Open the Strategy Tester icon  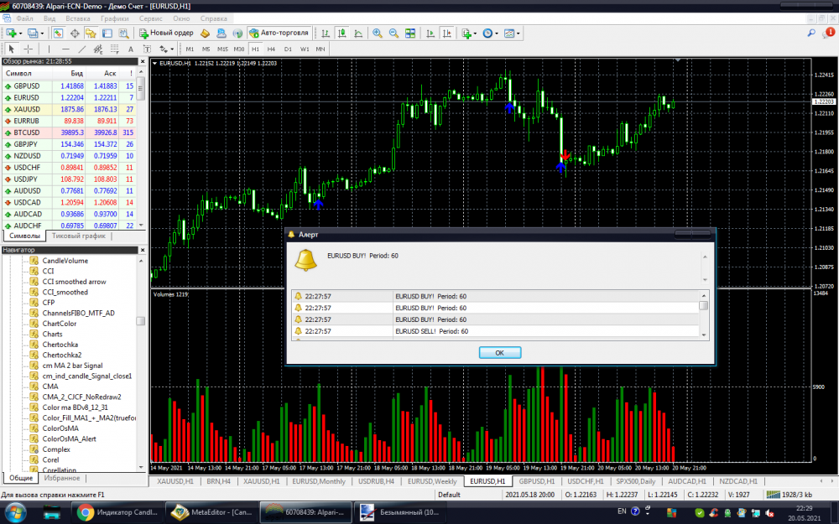point(123,34)
